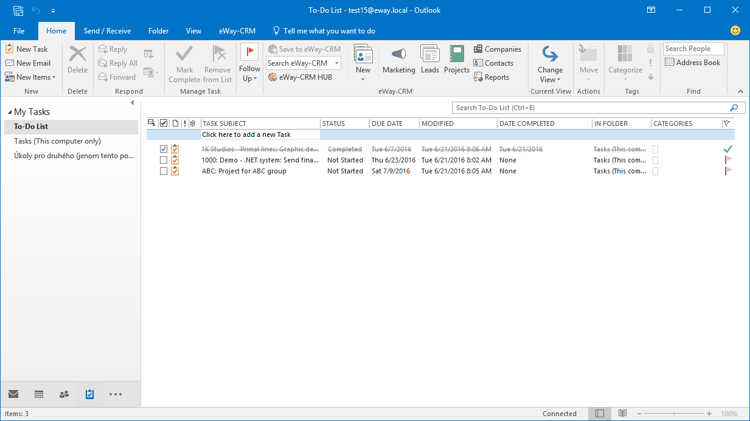Click the magnifier icon in the To-Do List search
The width and height of the screenshot is (750, 421).
click(x=734, y=108)
